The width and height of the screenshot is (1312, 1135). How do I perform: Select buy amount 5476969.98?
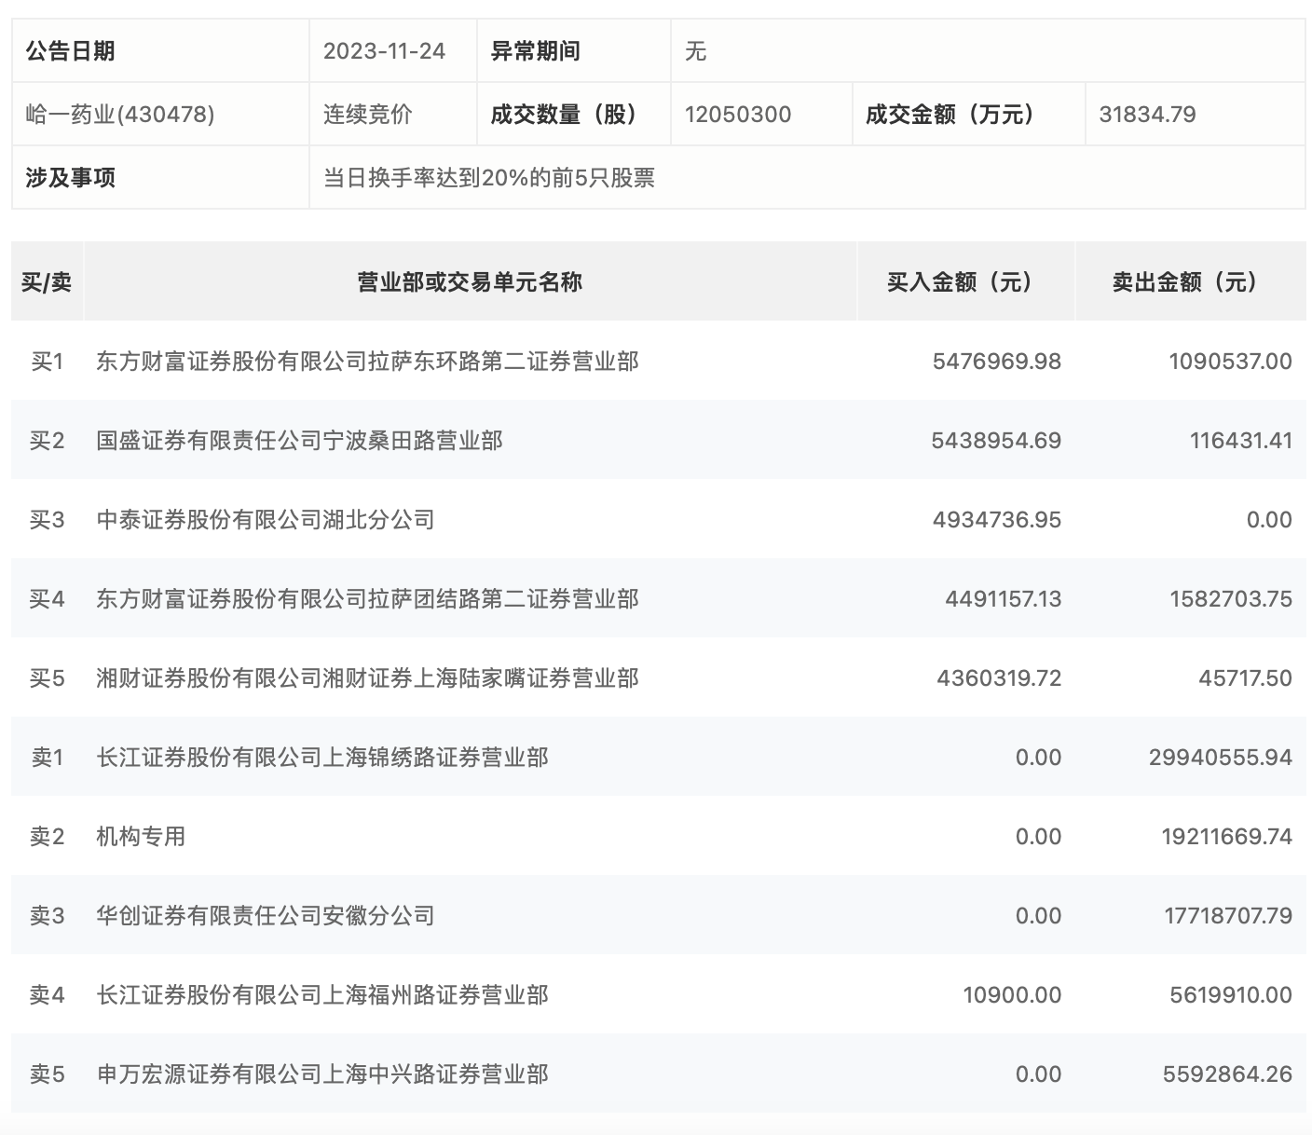tap(997, 362)
